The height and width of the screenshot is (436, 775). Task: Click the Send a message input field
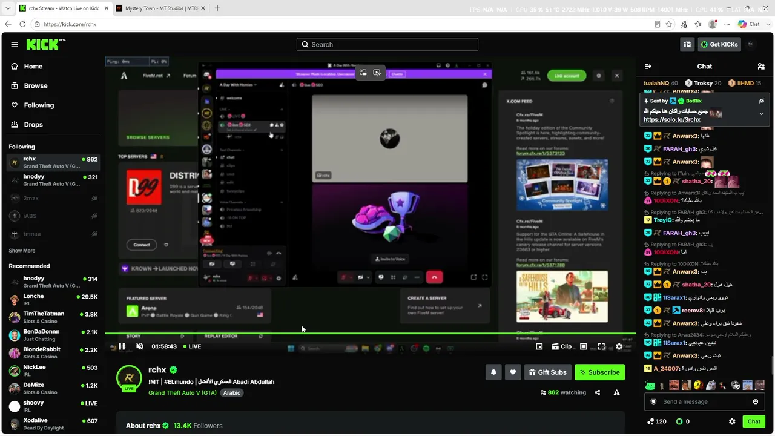click(705, 401)
